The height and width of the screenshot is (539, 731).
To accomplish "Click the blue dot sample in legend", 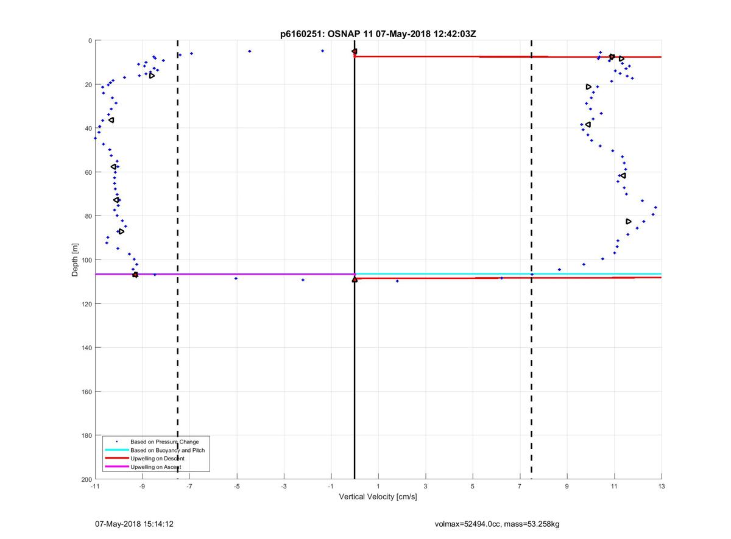I will click(x=116, y=442).
